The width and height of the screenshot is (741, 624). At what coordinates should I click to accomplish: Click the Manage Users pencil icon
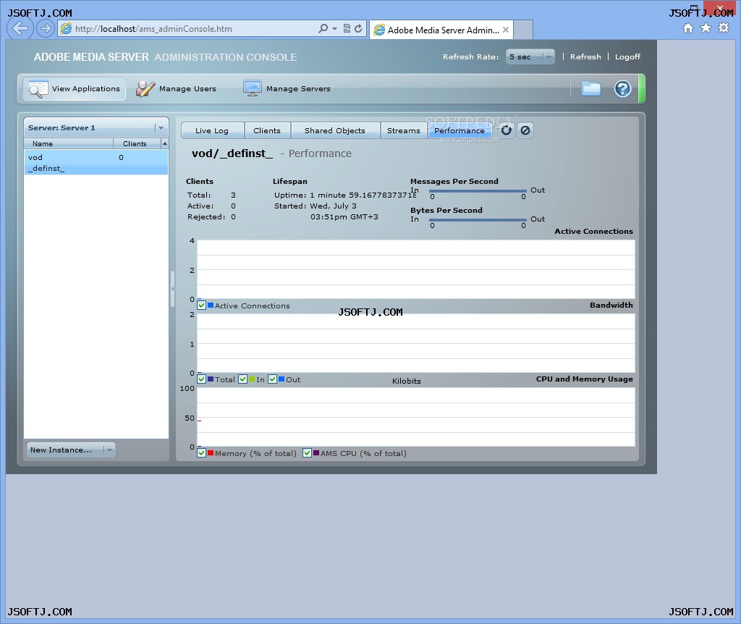coord(145,88)
